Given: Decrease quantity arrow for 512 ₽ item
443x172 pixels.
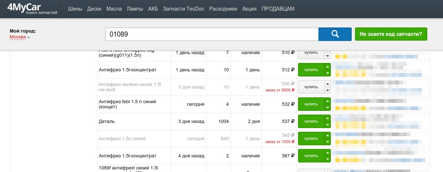Looking at the screenshot, I should point(328,73).
